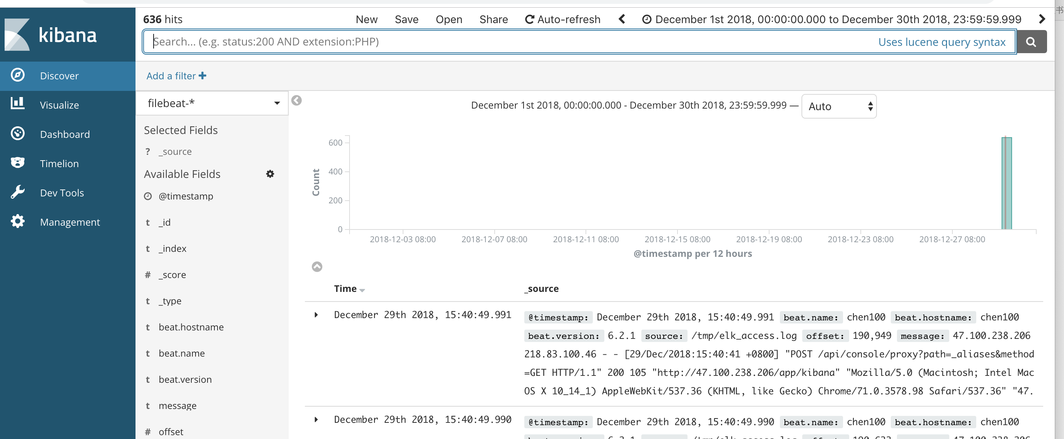The height and width of the screenshot is (439, 1064).
Task: Click the magnifier search button
Action: tap(1031, 42)
